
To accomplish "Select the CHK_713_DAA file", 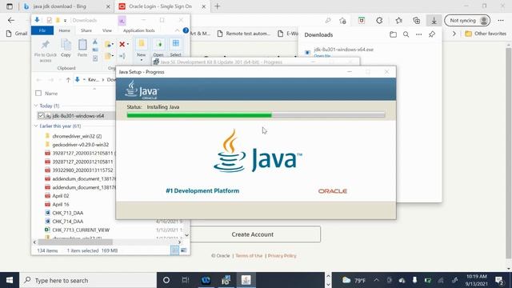I will point(67,213).
